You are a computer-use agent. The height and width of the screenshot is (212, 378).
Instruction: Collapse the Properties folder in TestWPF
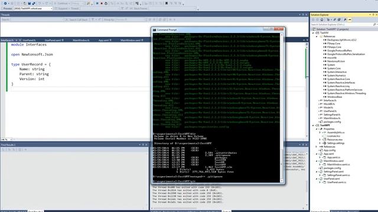317,129
